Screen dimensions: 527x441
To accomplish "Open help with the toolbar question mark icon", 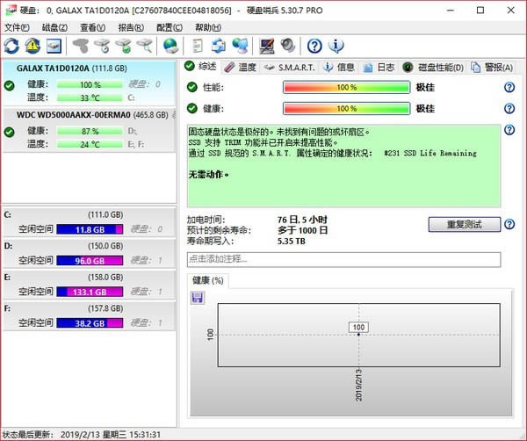I will point(314,46).
